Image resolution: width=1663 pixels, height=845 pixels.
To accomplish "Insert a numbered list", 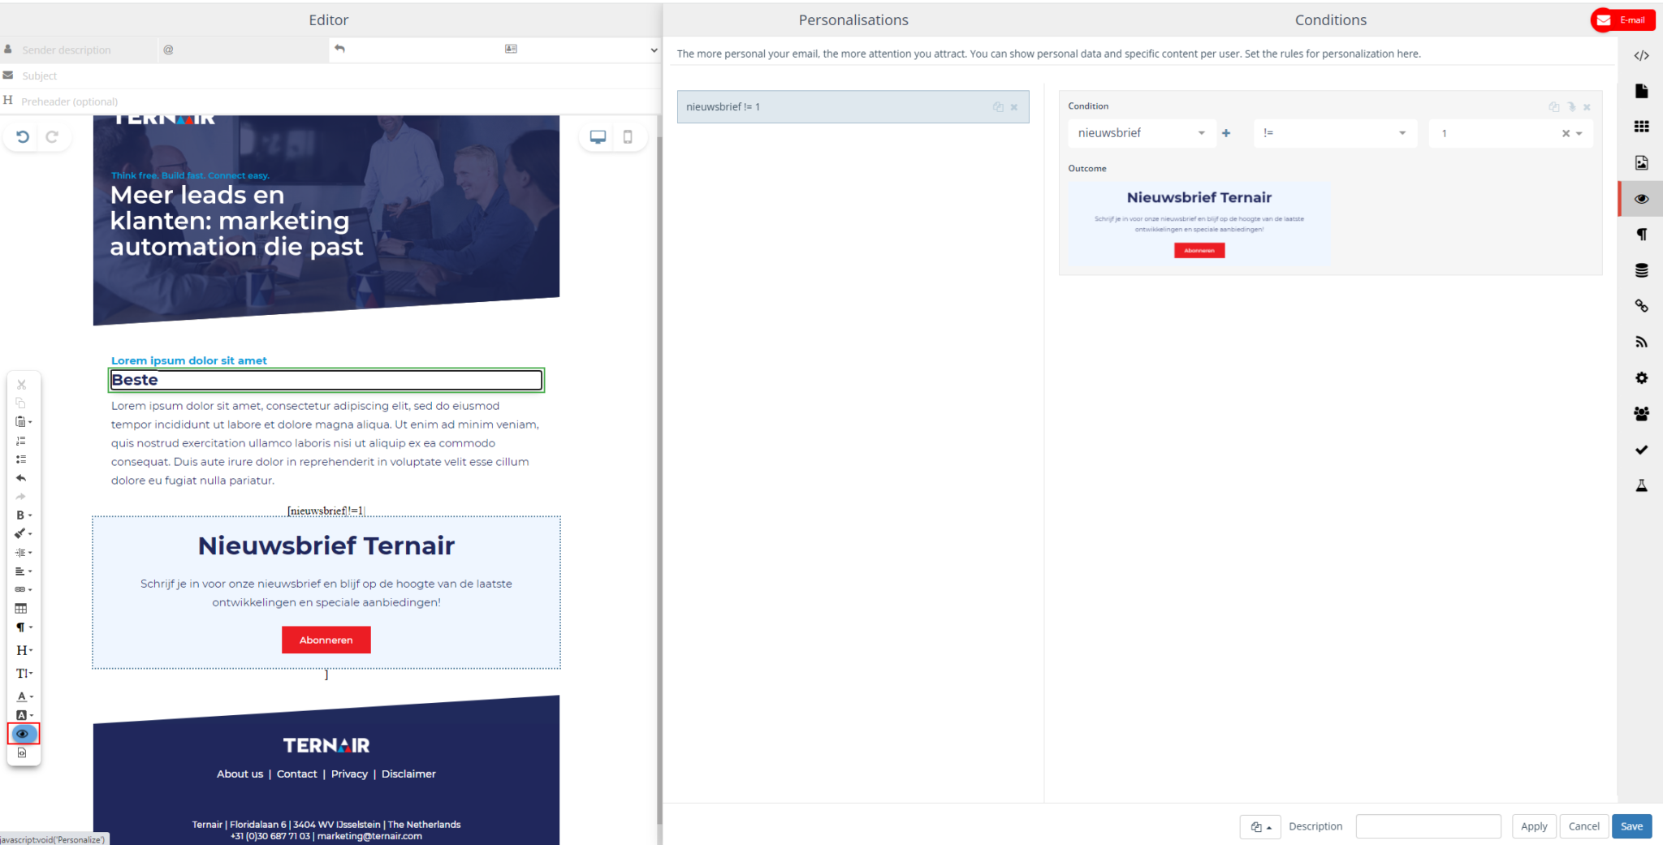I will point(21,441).
